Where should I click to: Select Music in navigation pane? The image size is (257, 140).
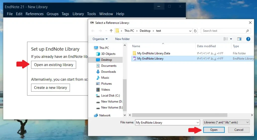click(x=105, y=78)
